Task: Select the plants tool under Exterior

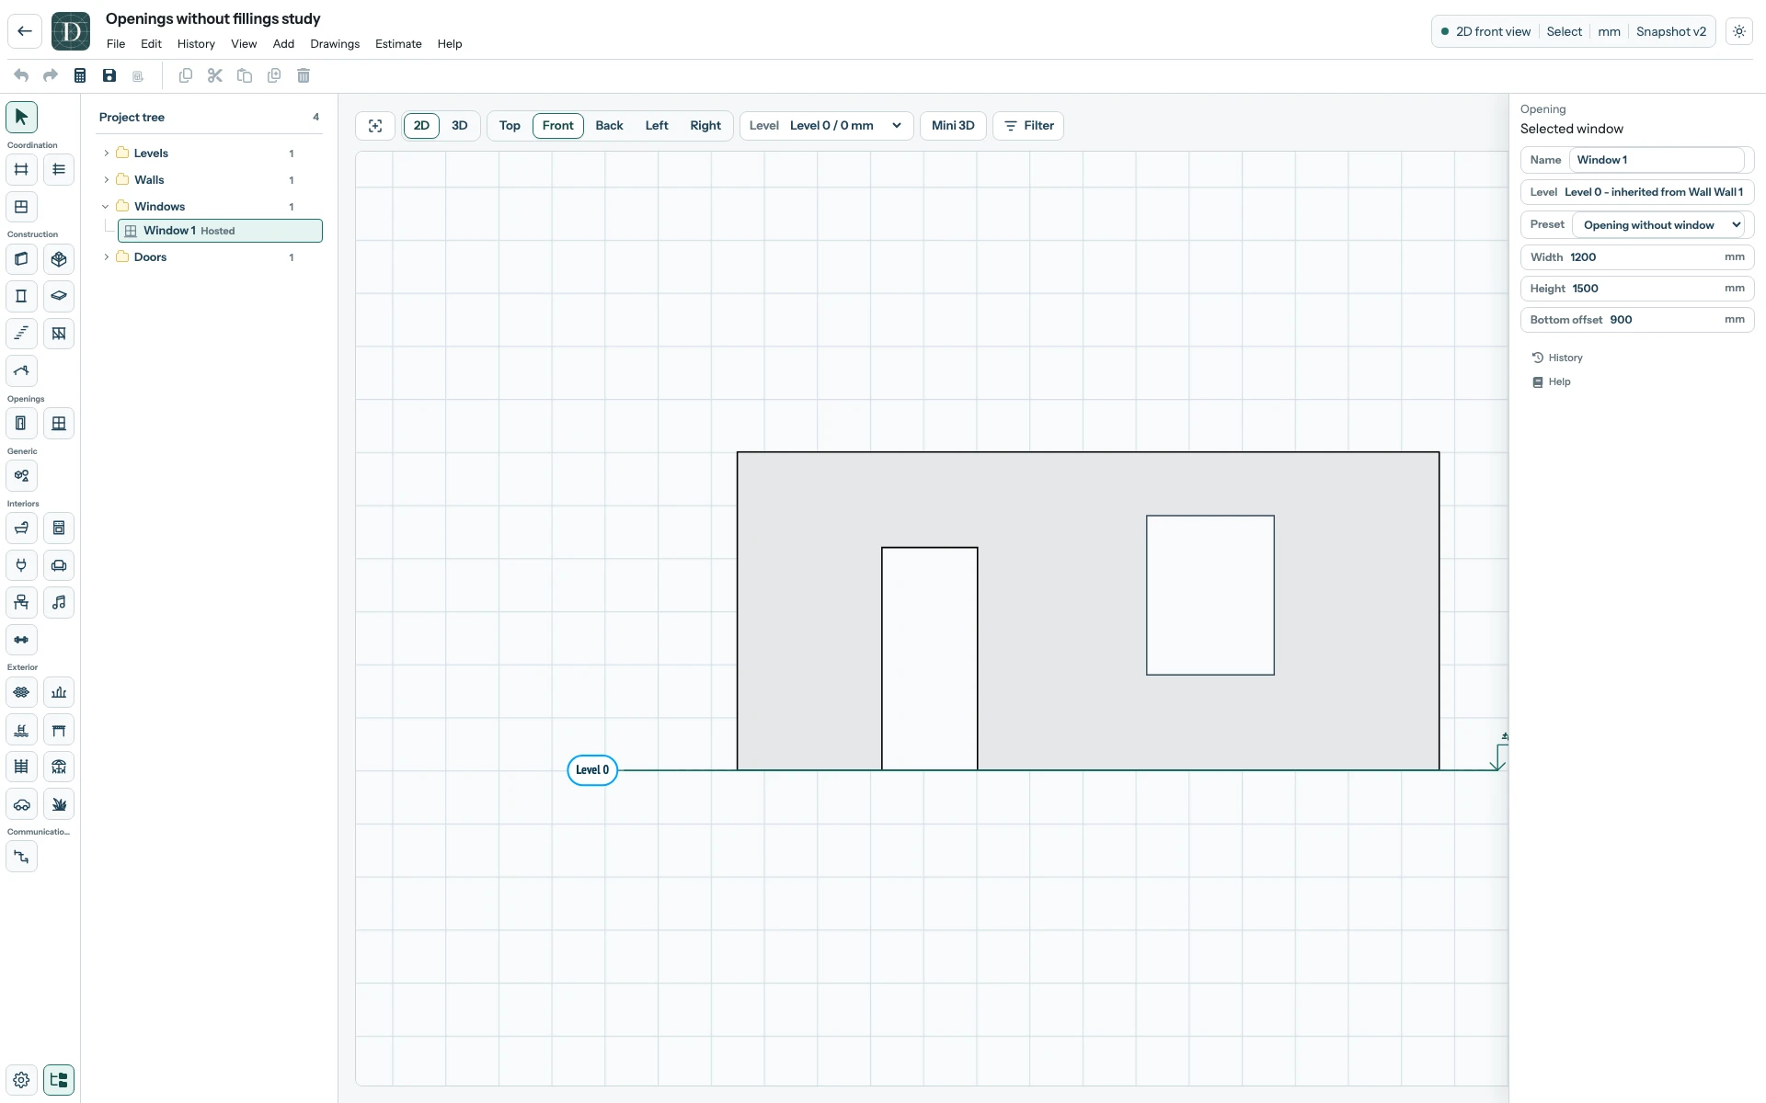Action: click(59, 804)
